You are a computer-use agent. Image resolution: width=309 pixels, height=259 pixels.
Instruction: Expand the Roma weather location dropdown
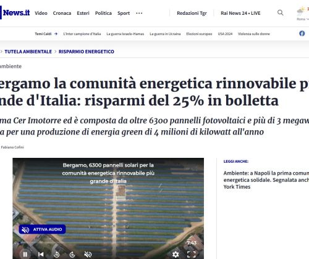click(x=303, y=19)
